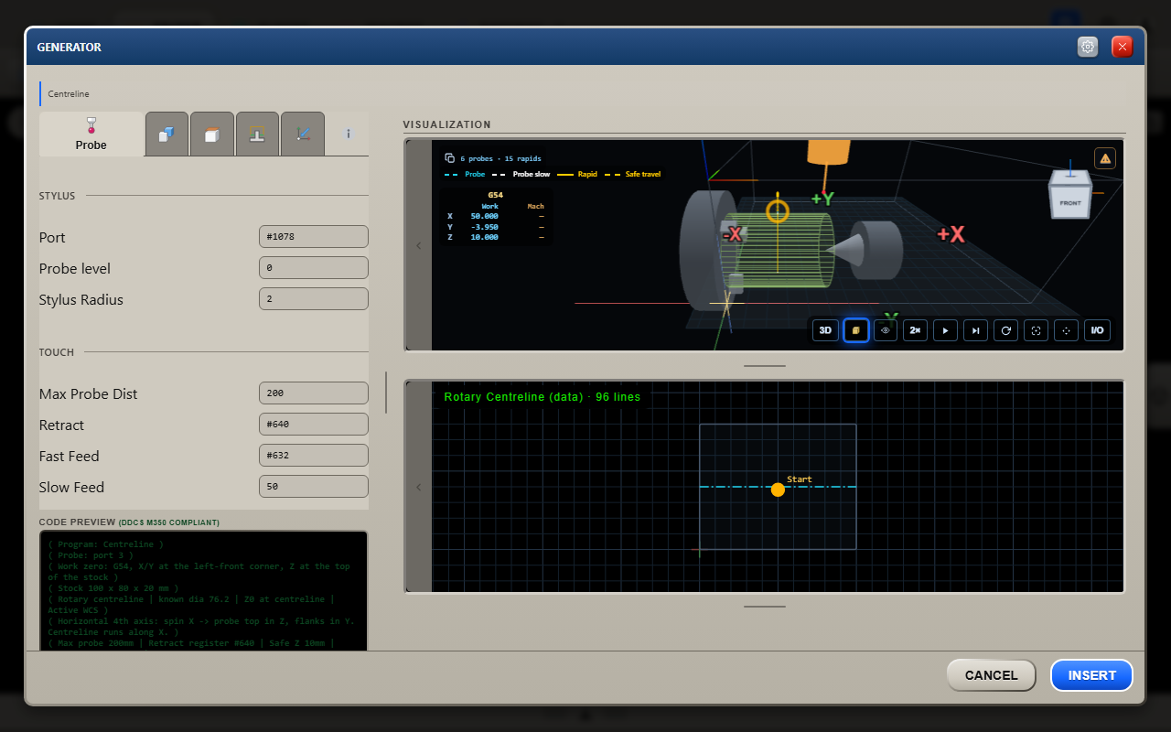Toggle the yellow solid cube render button

point(855,330)
